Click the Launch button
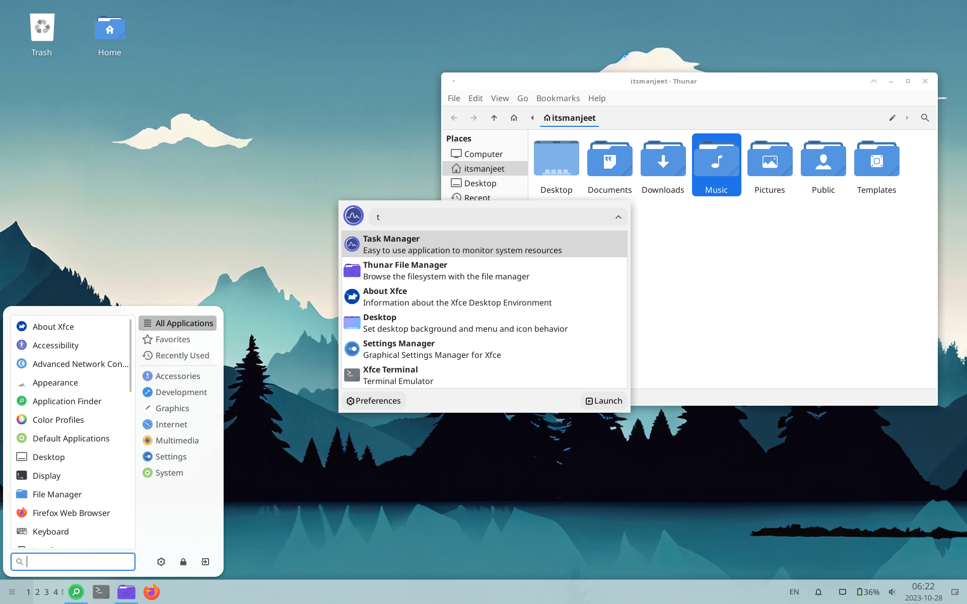The width and height of the screenshot is (967, 604). click(x=604, y=401)
